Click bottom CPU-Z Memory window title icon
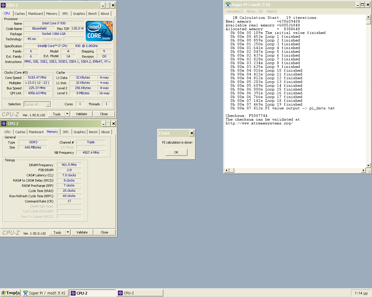This screenshot has width=372, height=297. click(x=4, y=124)
